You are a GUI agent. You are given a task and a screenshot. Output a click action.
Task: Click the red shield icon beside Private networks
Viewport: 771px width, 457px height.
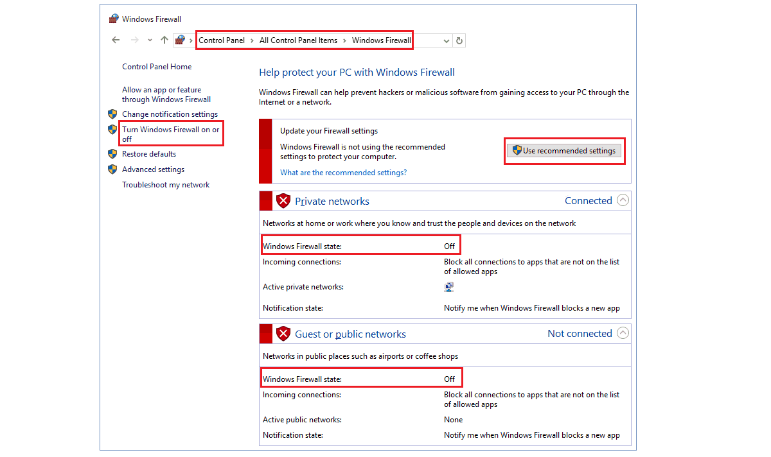click(x=283, y=201)
